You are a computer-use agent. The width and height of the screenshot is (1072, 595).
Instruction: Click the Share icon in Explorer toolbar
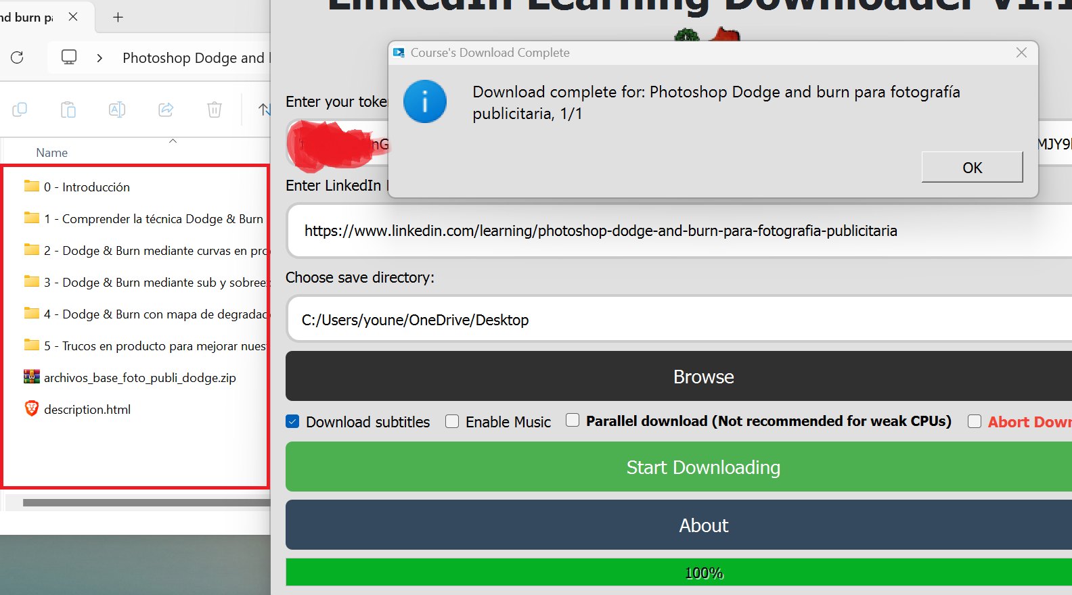click(166, 109)
